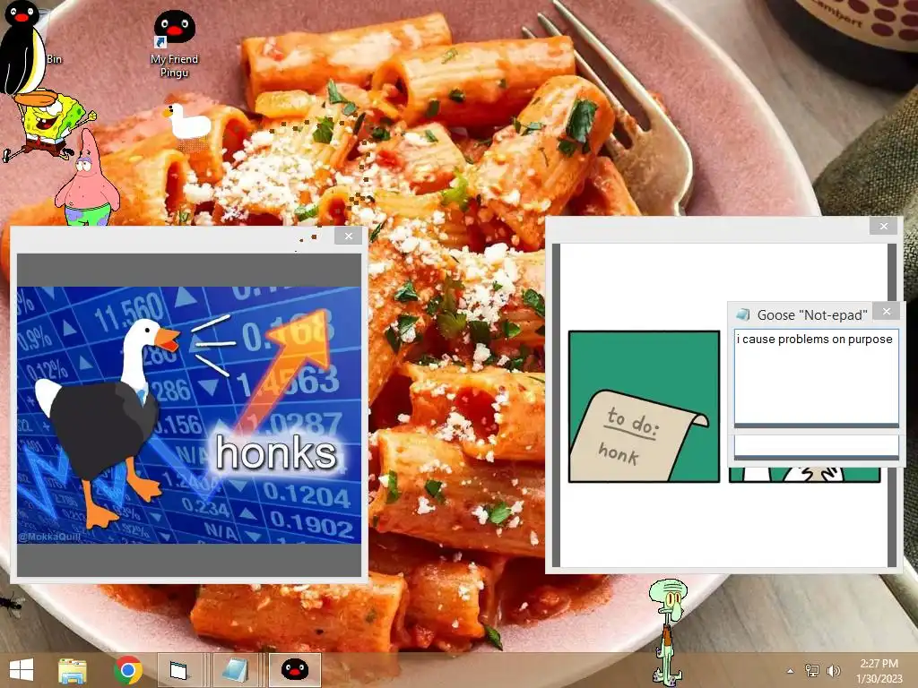Open the volume speaker tray icon
Image resolution: width=918 pixels, height=688 pixels.
coord(833,670)
